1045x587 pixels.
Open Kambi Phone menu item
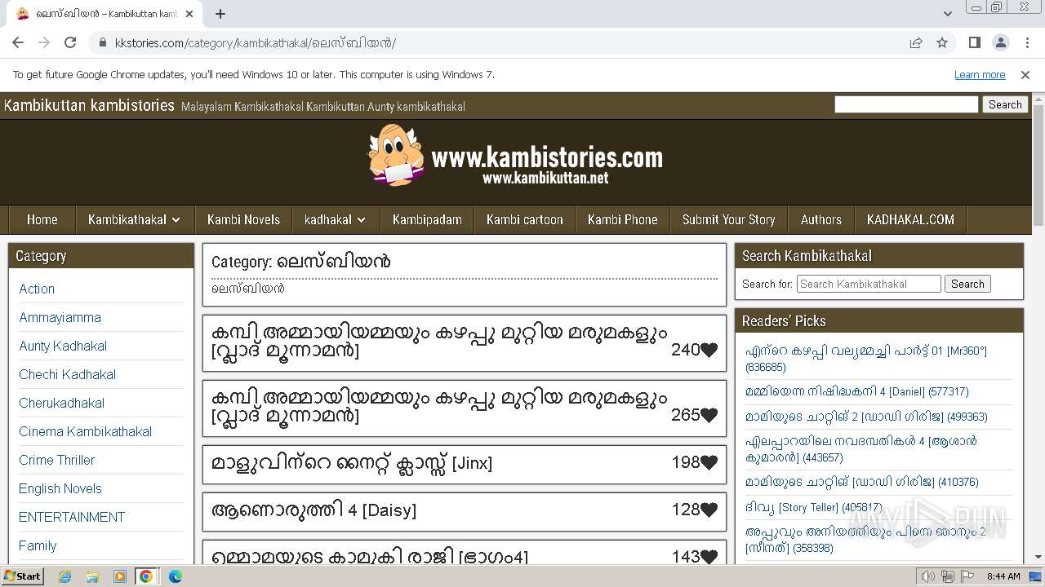point(623,219)
